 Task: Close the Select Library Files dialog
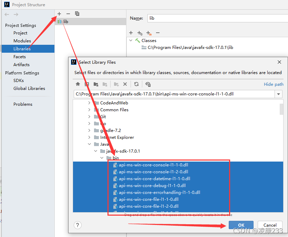[279, 62]
